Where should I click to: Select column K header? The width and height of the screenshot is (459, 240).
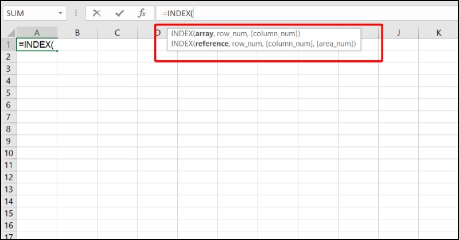coord(438,33)
